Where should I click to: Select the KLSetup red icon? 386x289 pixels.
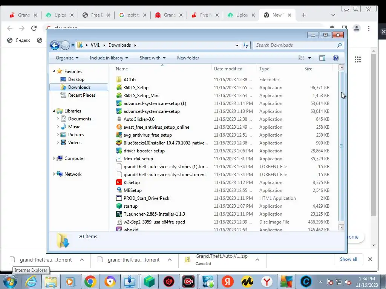[x=119, y=183]
